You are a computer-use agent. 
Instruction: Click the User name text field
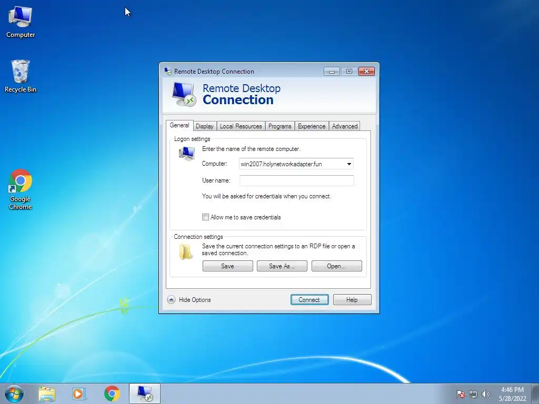coord(297,181)
